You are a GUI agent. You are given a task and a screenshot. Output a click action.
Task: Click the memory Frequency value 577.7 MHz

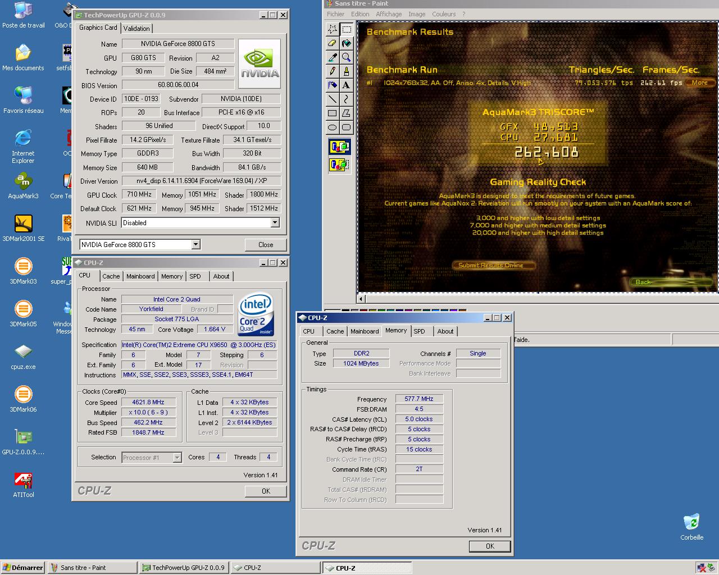[x=419, y=399]
